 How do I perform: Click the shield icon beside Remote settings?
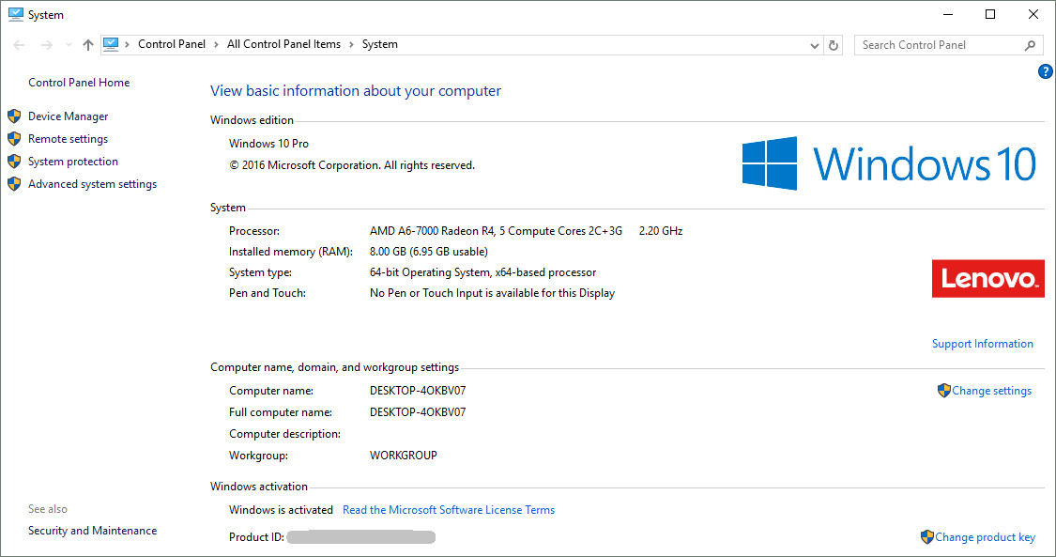coord(14,139)
